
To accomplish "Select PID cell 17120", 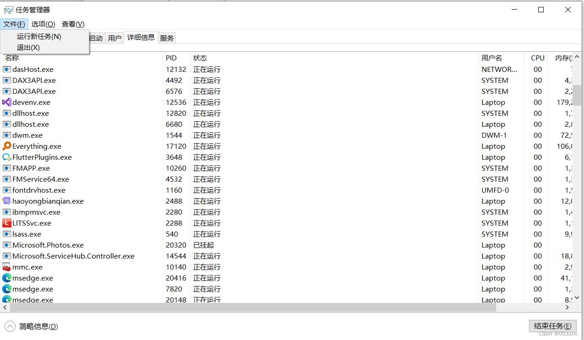I will [176, 146].
